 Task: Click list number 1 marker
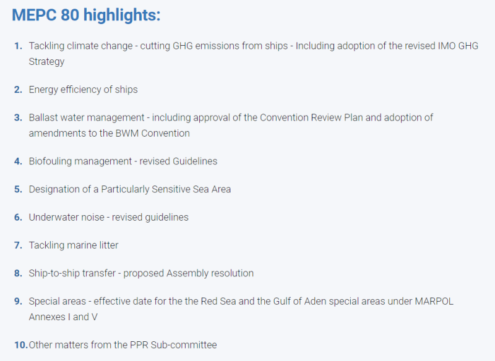[19, 46]
